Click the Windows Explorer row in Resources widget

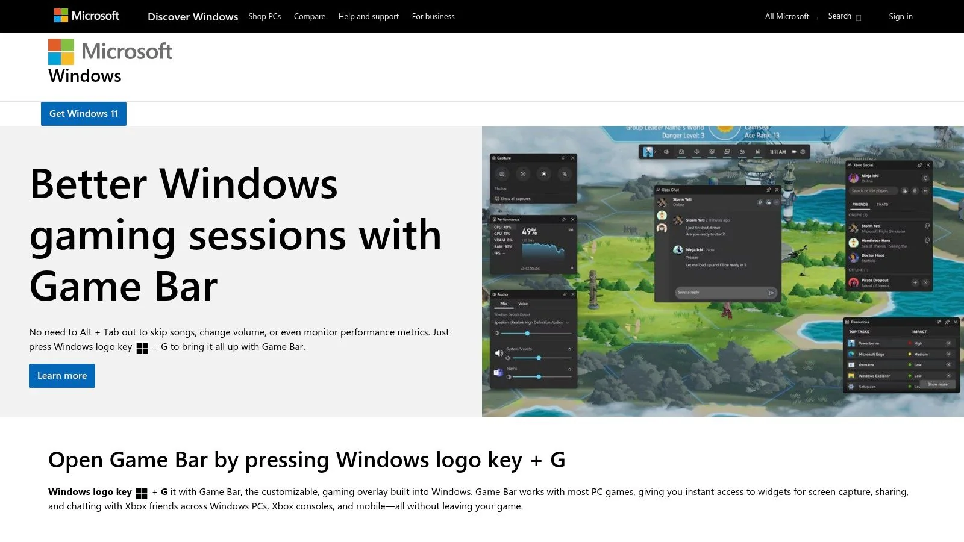pos(900,376)
